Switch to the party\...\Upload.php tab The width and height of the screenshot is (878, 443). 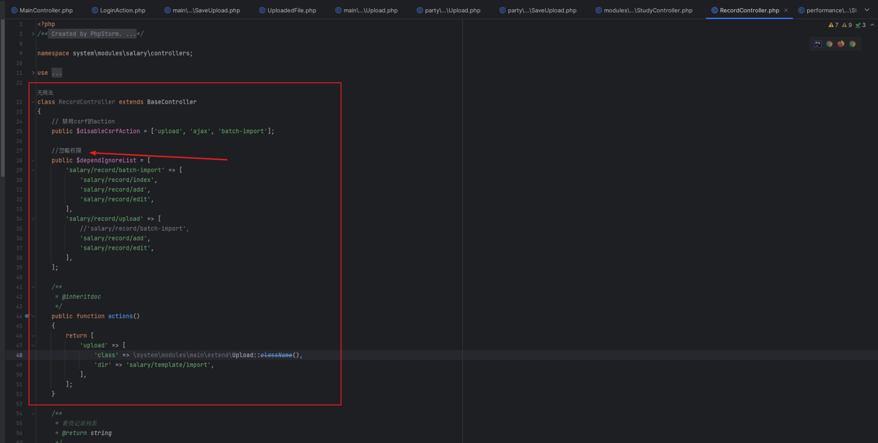[449, 10]
